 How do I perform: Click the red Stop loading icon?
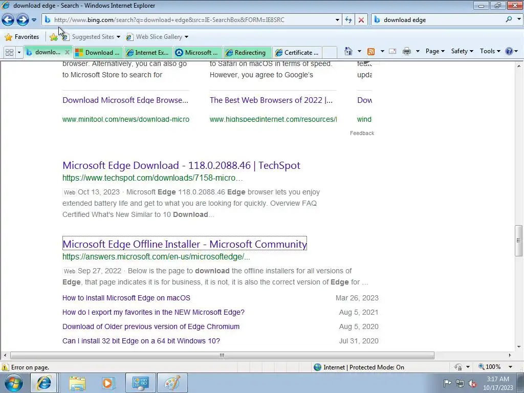point(361,20)
